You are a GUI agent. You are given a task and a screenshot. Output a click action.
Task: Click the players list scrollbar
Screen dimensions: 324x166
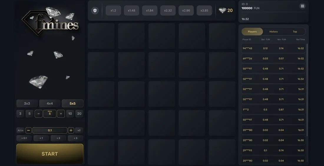(307, 90)
